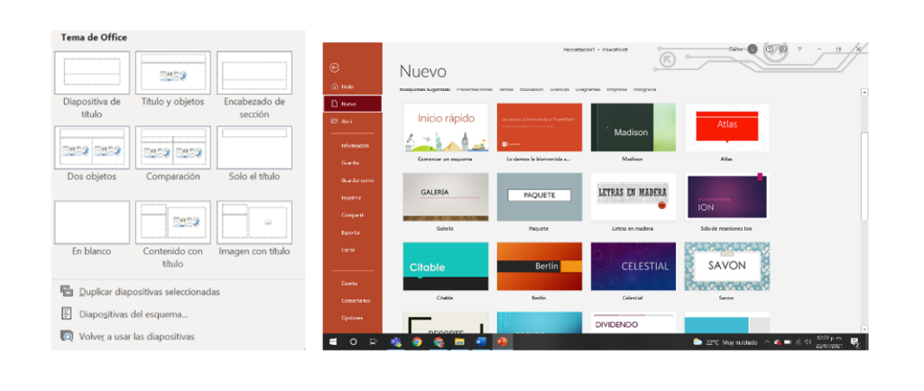
Task: Click the Presentaciones suggested search link
Action: click(x=475, y=89)
